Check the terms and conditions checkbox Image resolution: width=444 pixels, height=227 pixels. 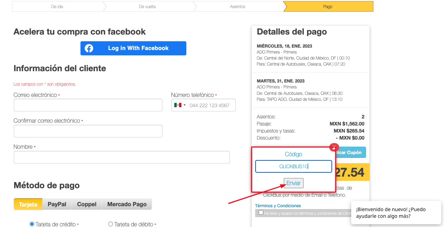pyautogui.click(x=261, y=213)
